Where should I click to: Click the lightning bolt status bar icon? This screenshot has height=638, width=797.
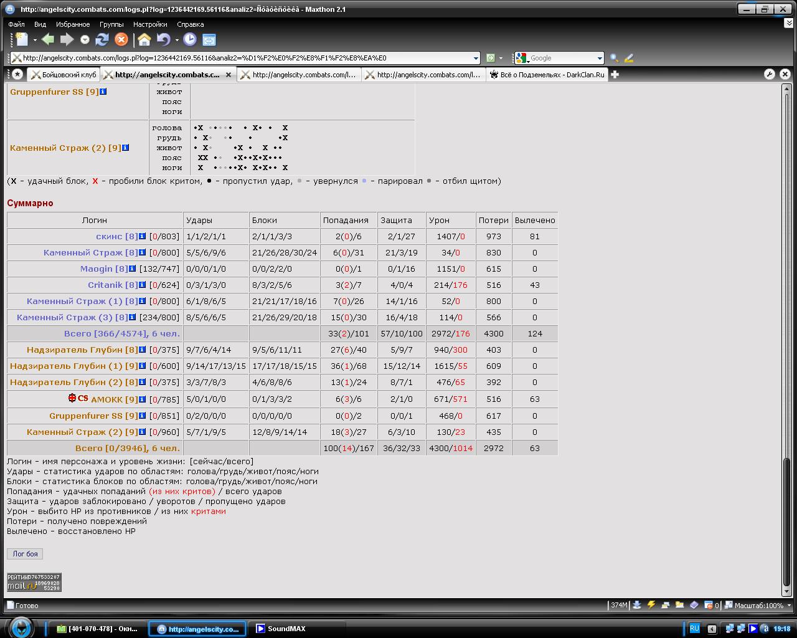tap(651, 605)
